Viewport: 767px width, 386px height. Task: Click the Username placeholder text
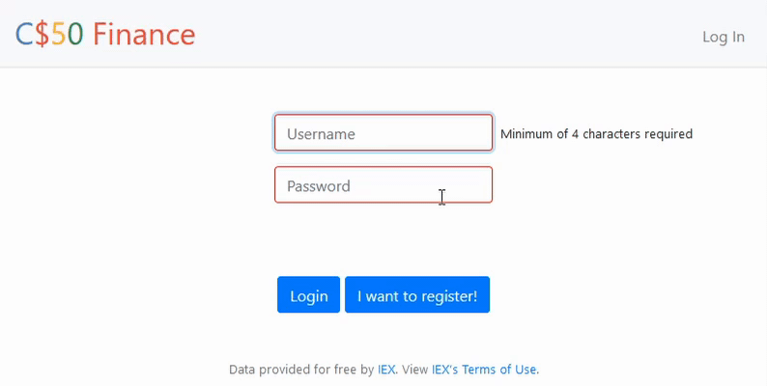click(x=321, y=134)
